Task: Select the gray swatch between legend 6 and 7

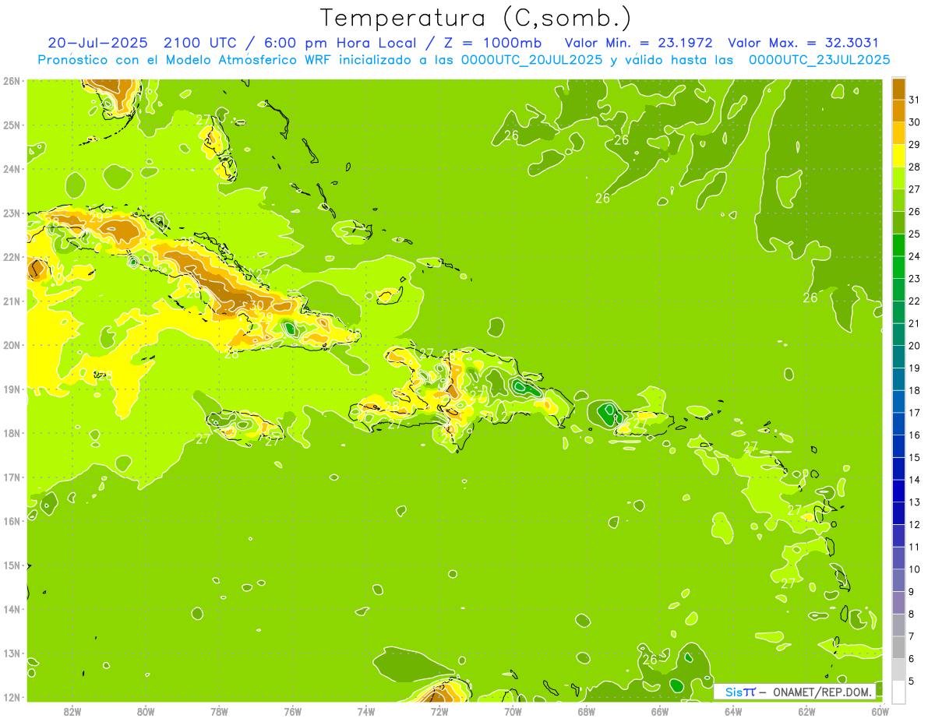Action: pyautogui.click(x=898, y=646)
